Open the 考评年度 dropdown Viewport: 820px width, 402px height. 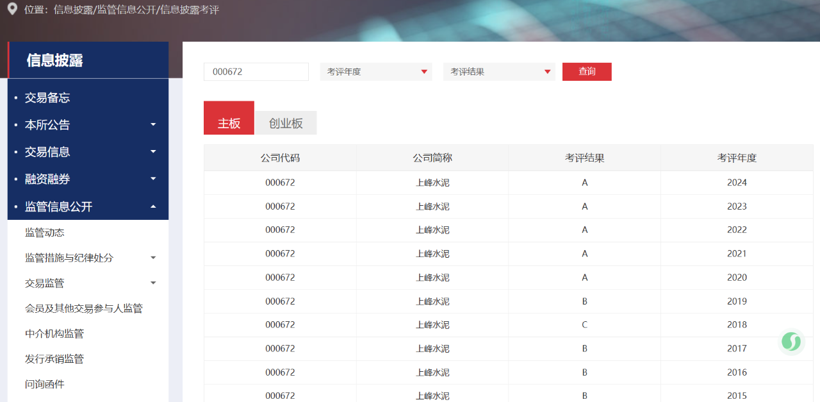[376, 72]
